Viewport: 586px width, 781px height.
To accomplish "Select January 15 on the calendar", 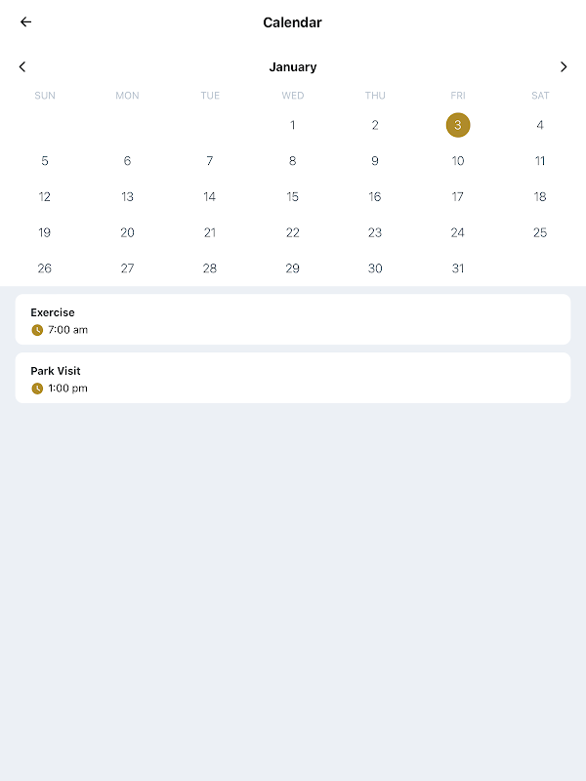I will coord(293,196).
